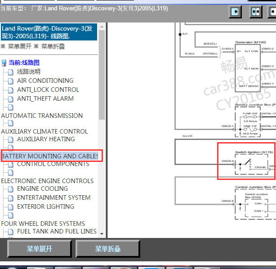Select FUEL TANK AND FUEL LINES entry
The height and width of the screenshot is (269, 276).
tap(57, 231)
